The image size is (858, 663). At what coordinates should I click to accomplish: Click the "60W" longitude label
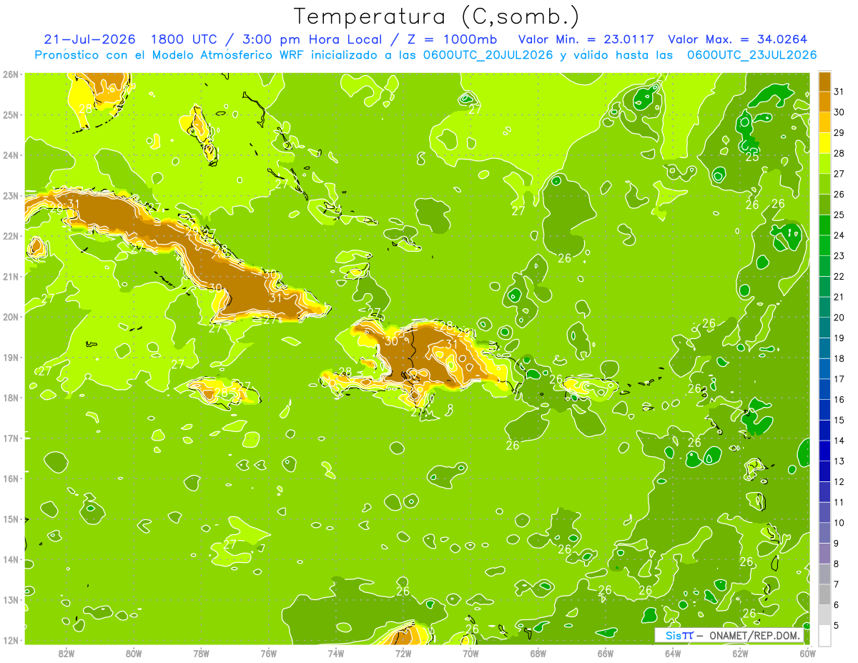pos(807,652)
